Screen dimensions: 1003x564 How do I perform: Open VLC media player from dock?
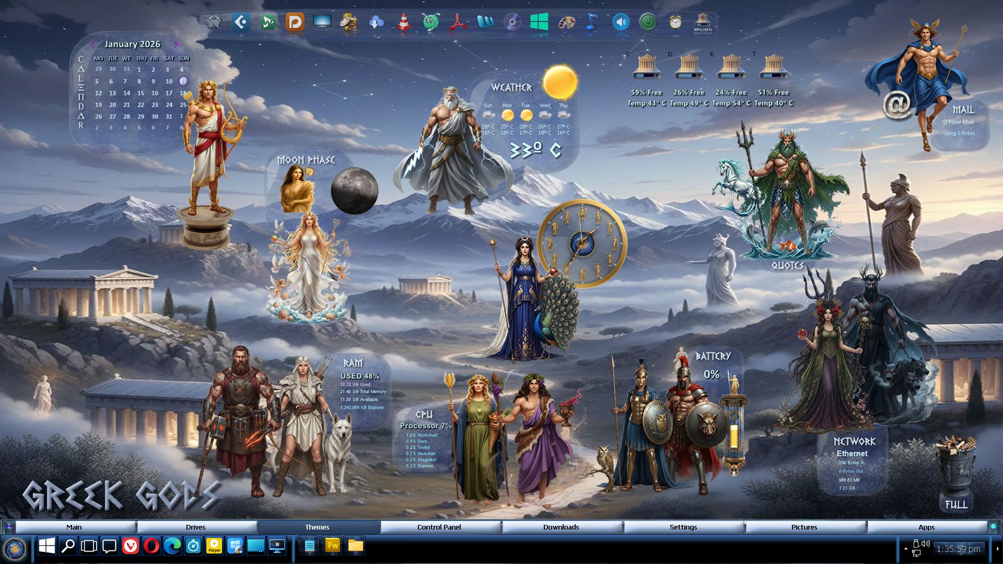click(x=403, y=22)
